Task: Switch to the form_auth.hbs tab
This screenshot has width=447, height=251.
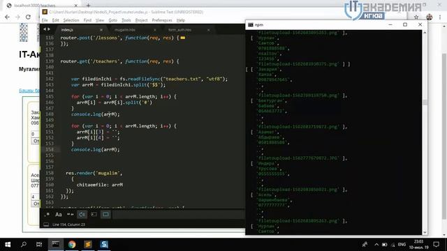Action: click(179, 29)
